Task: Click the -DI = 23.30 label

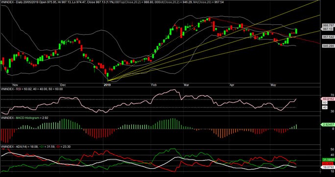Action: coord(64,147)
